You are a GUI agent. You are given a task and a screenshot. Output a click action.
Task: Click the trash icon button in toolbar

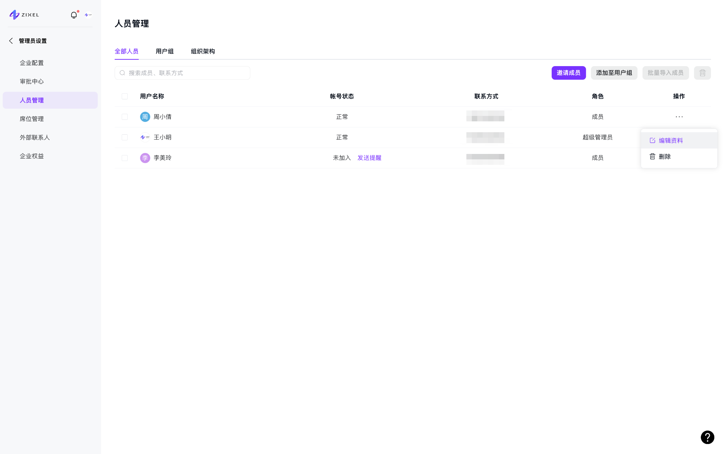pos(702,73)
